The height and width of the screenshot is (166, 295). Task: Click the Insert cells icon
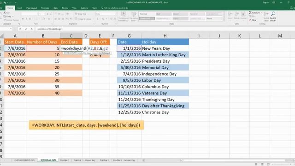pyautogui.click(x=230, y=15)
